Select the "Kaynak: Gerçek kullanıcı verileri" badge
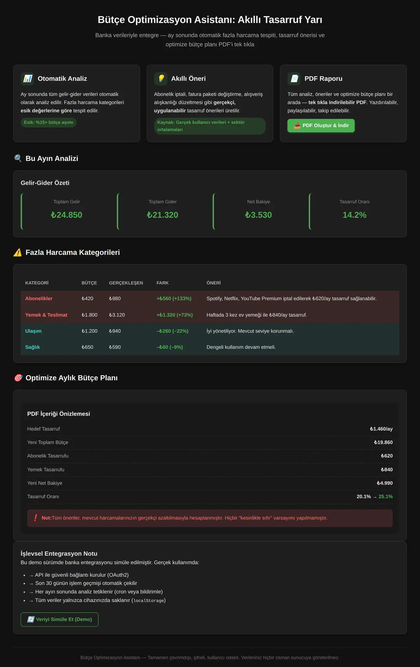Screen dimensions: 420x667 coord(210,126)
